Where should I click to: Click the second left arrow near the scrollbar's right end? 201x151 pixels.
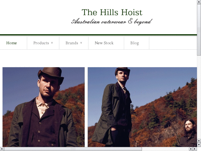coord(191,149)
